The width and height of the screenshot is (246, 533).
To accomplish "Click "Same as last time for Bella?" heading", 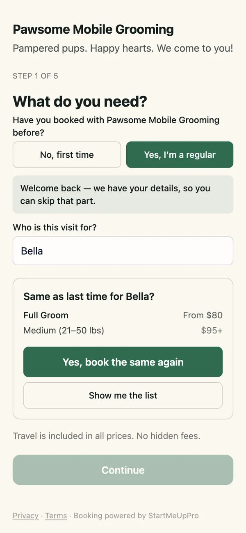I will [89, 296].
